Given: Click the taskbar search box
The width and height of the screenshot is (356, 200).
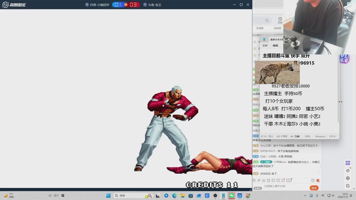Looking at the screenshot, I should point(133,196).
